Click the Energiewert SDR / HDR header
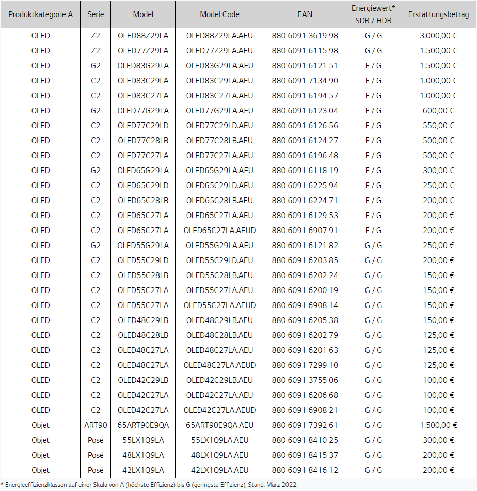 (373, 14)
